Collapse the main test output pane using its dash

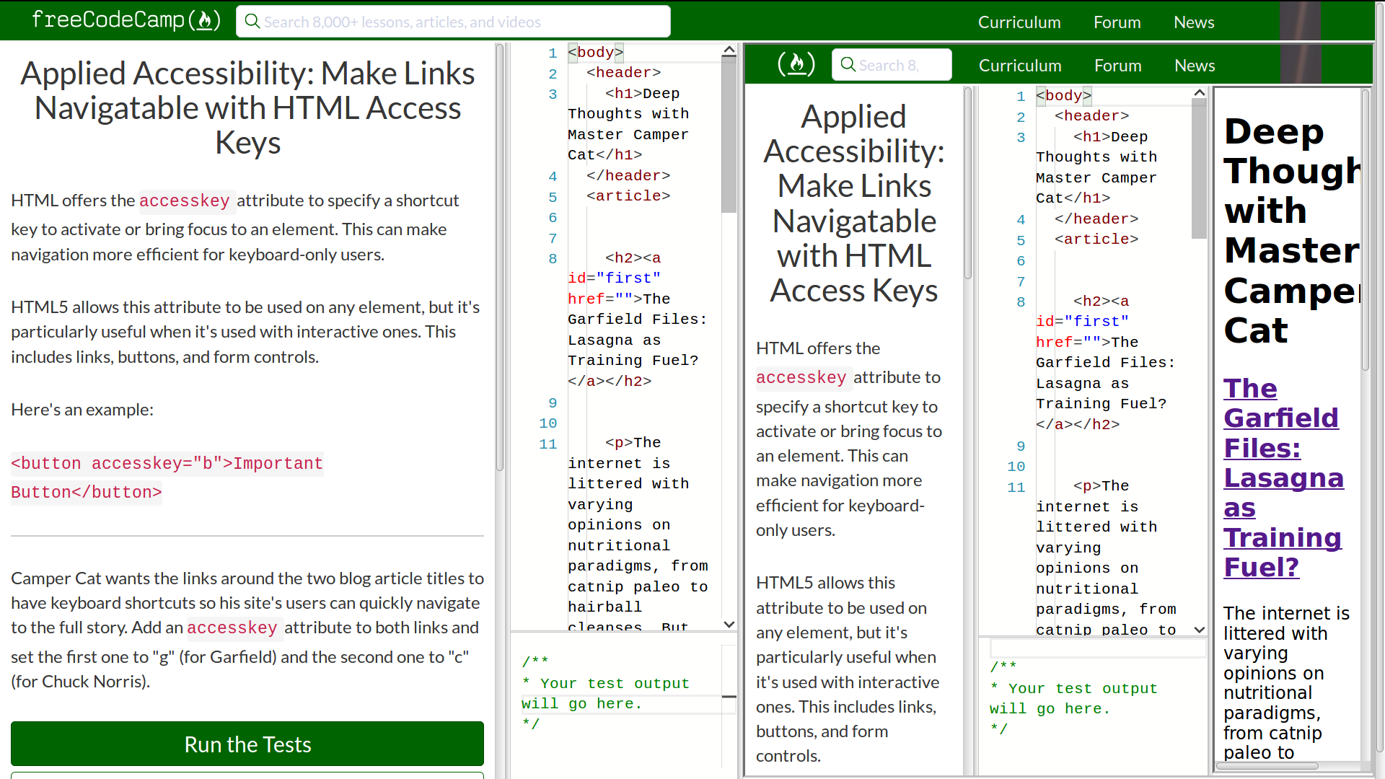(729, 697)
